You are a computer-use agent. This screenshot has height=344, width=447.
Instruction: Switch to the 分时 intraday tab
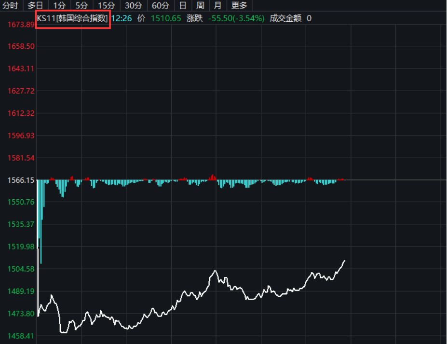[x=11, y=6]
